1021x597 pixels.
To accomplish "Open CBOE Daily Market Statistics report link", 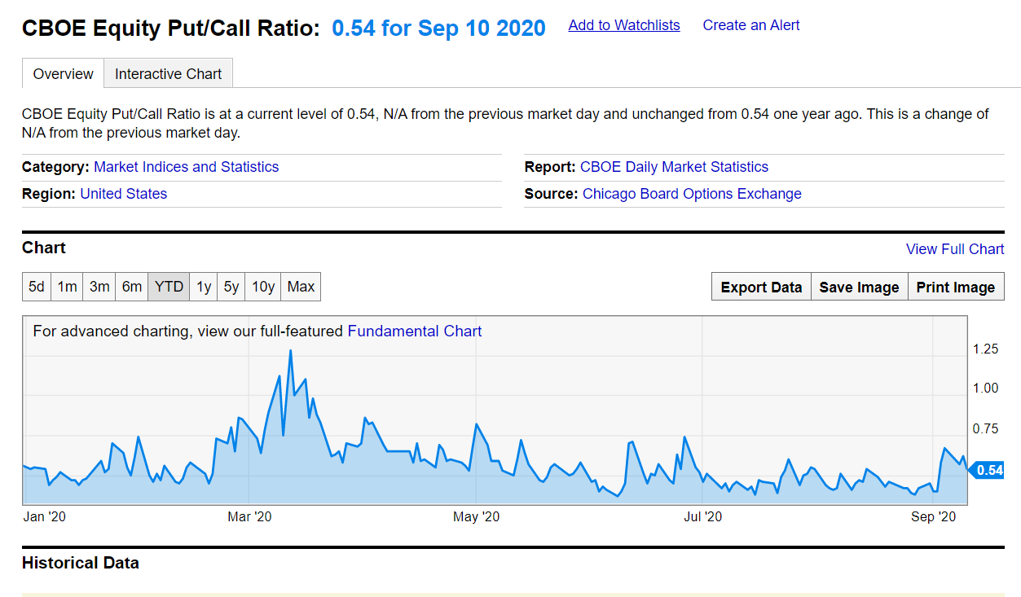I will [674, 167].
